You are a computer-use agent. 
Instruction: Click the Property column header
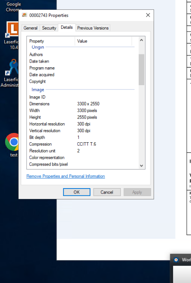(x=51, y=41)
